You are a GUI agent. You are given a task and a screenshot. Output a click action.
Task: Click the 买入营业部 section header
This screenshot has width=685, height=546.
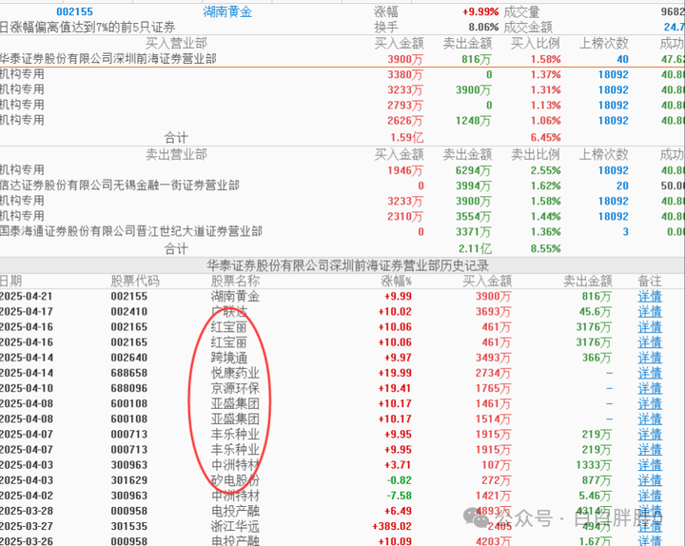click(x=176, y=43)
